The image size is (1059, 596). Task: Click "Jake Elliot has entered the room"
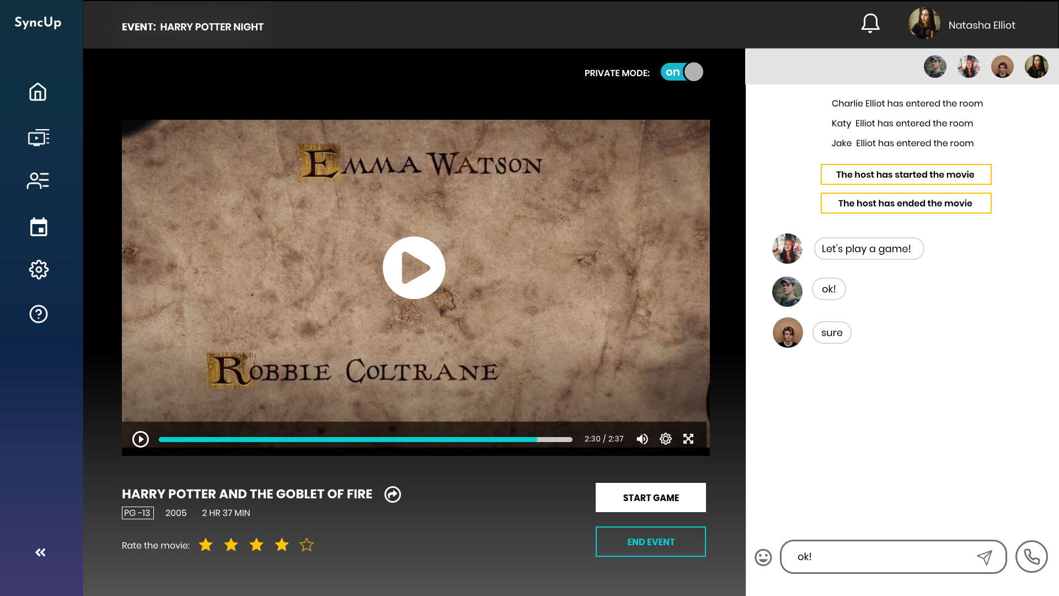pyautogui.click(x=902, y=143)
